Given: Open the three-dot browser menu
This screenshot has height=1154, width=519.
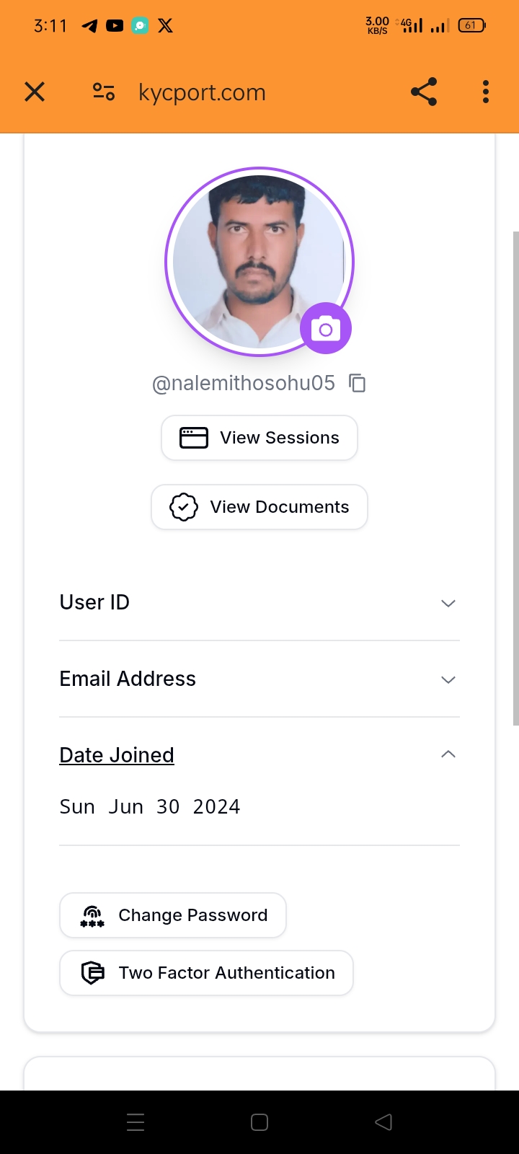Looking at the screenshot, I should 486,92.
